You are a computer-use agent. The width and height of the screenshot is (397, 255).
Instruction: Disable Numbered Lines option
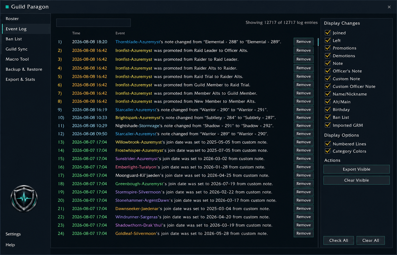[x=328, y=144]
